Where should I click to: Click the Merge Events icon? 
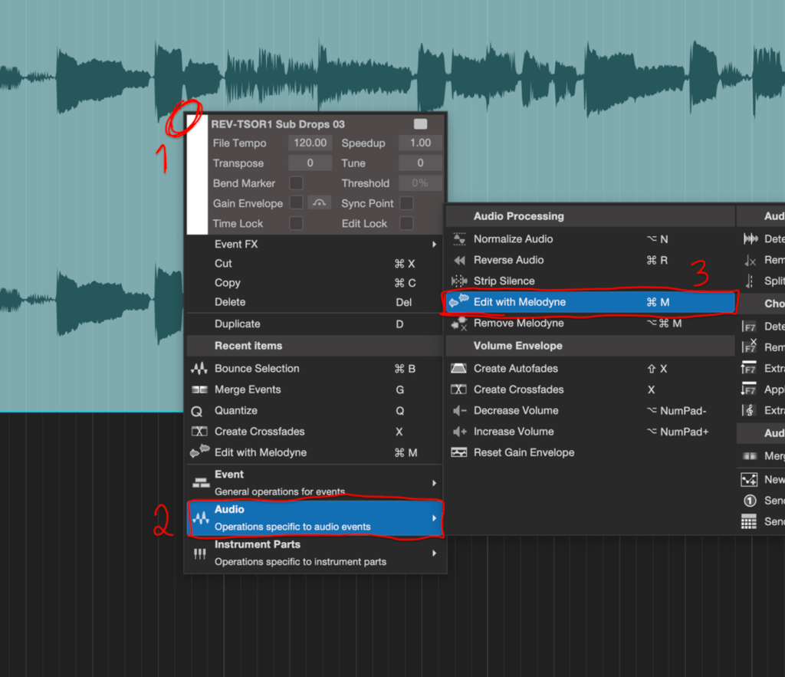[x=199, y=389]
